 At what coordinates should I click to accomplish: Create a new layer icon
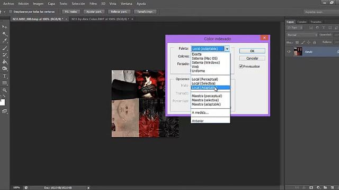click(332, 188)
